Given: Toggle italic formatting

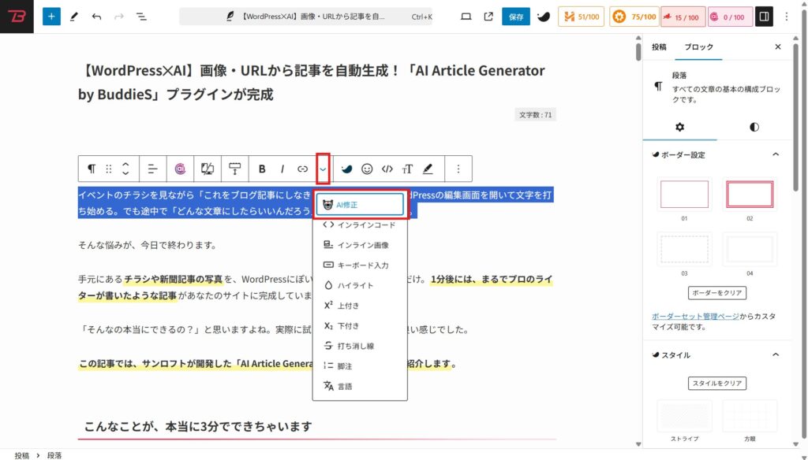Looking at the screenshot, I should coord(282,169).
